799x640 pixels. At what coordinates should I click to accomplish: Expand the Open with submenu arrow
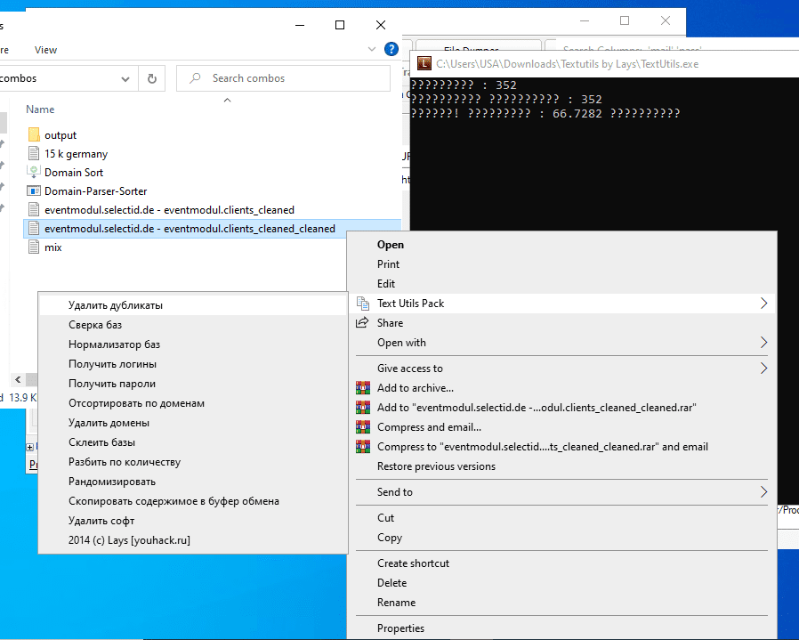tap(763, 343)
